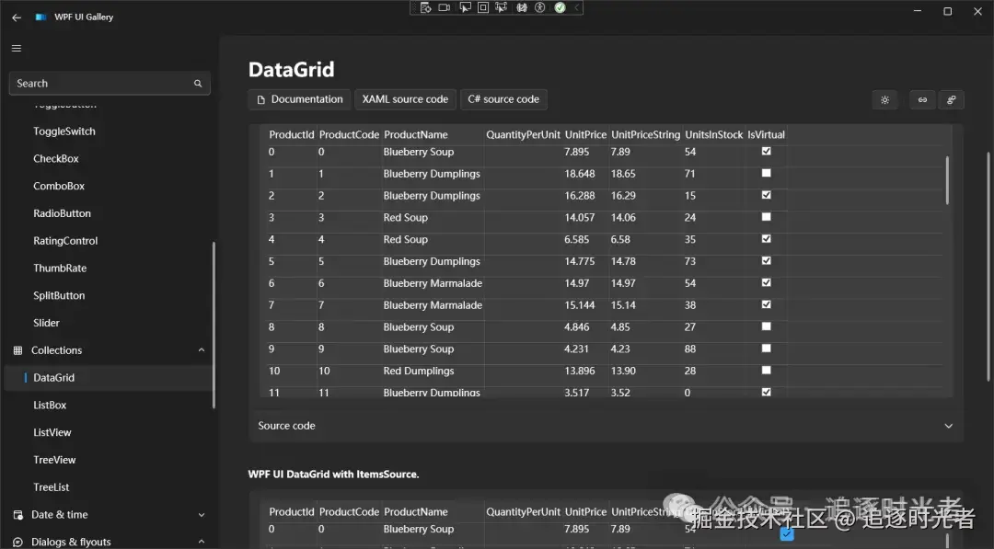Uncheck IsVirtual for ProductId 4 Red Soup
The height and width of the screenshot is (549, 994).
tap(767, 239)
